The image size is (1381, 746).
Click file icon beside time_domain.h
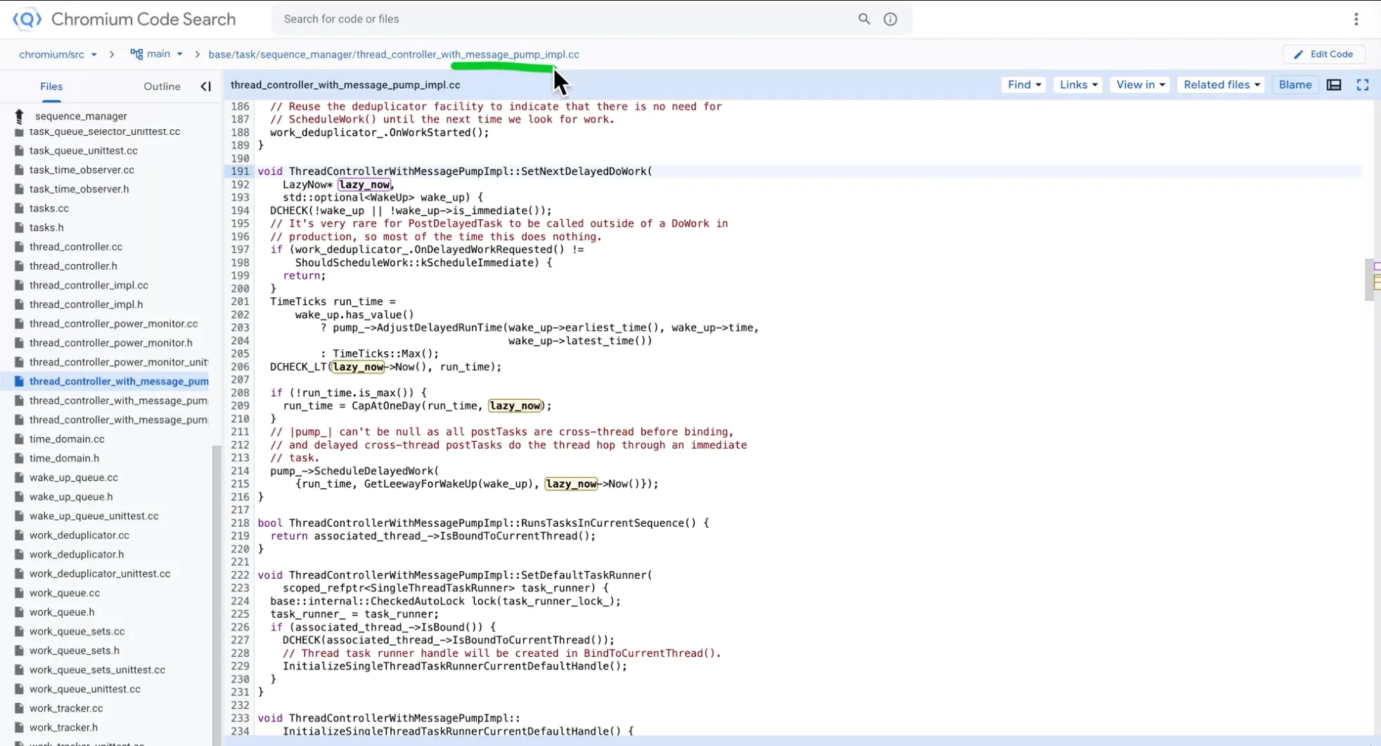point(19,459)
